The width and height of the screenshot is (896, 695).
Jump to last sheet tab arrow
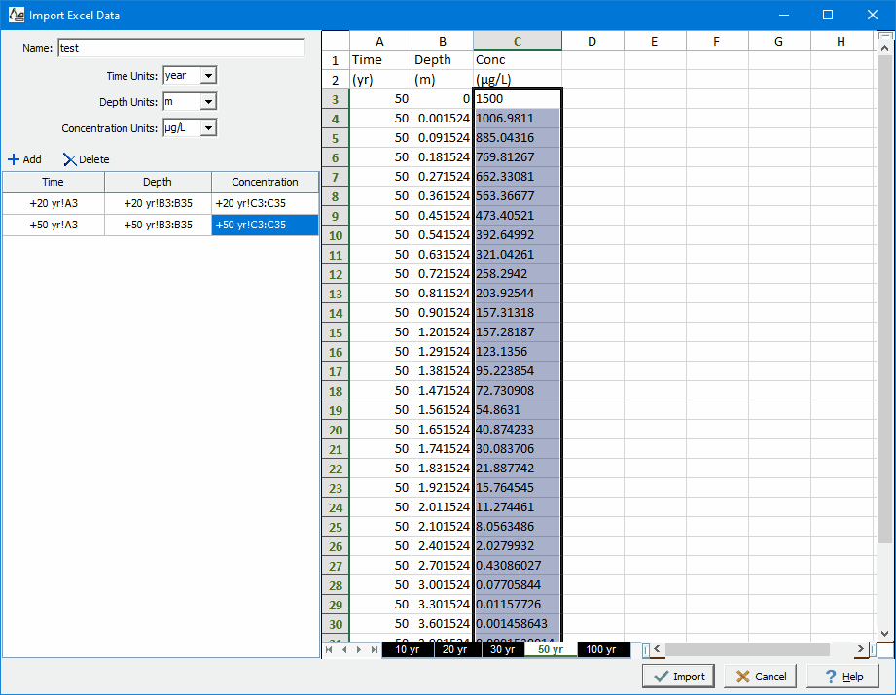pyautogui.click(x=375, y=649)
